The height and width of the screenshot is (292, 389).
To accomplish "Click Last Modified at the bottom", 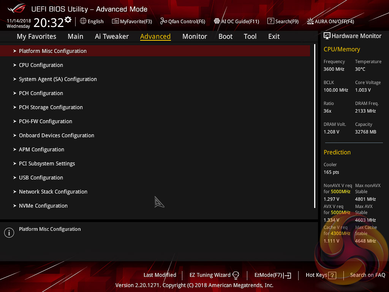I will click(160, 275).
